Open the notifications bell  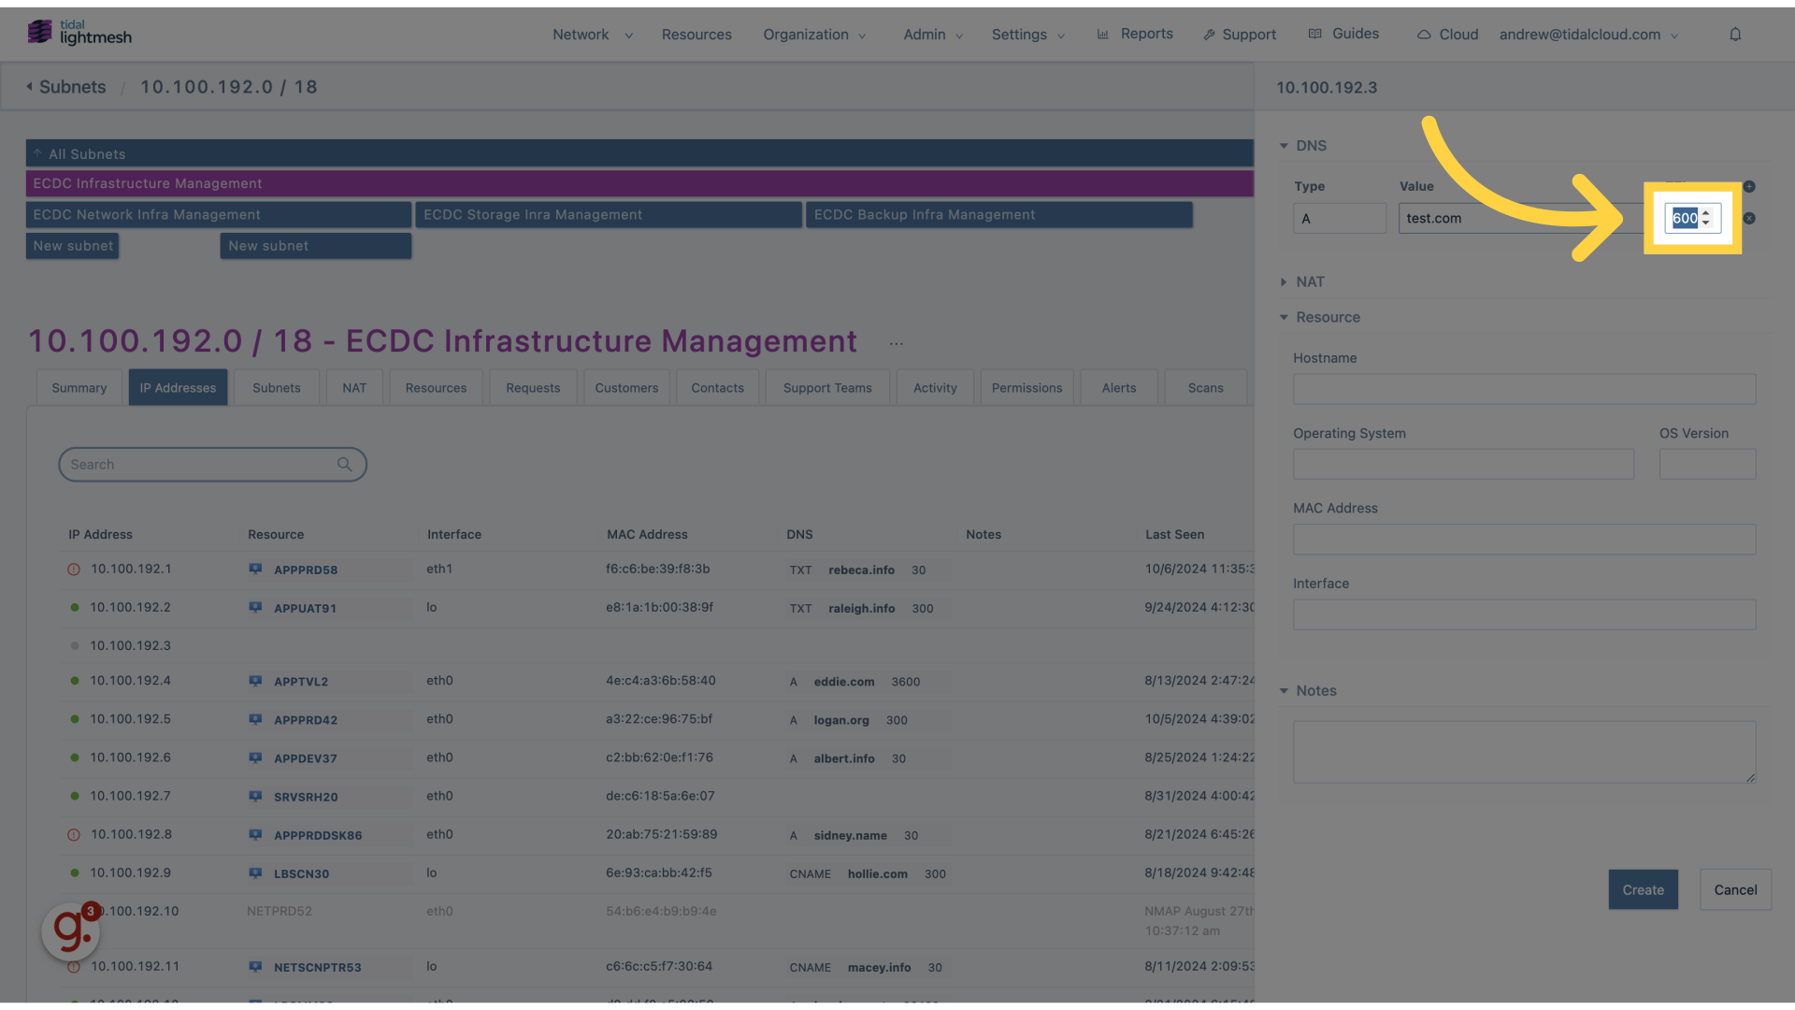(x=1735, y=35)
